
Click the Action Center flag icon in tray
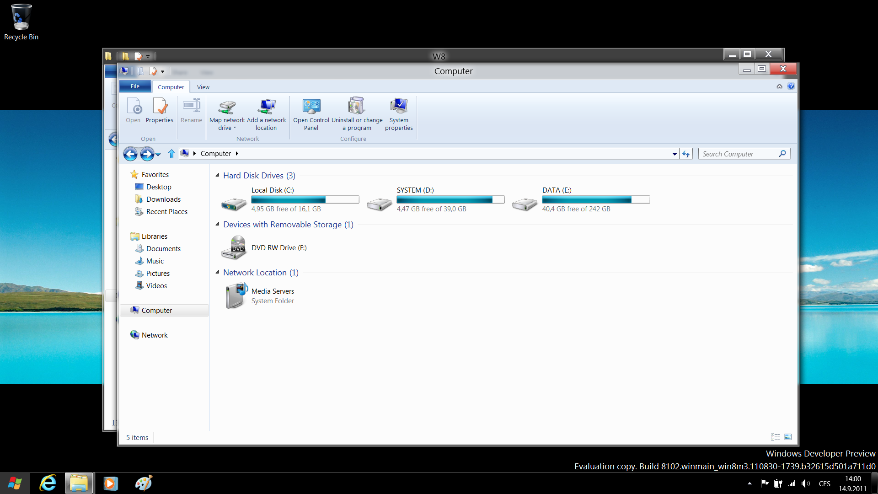pos(764,483)
